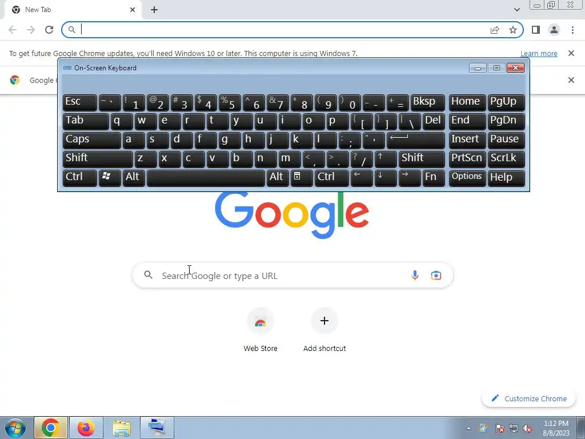Show hidden tray icons arrow

(x=468, y=429)
